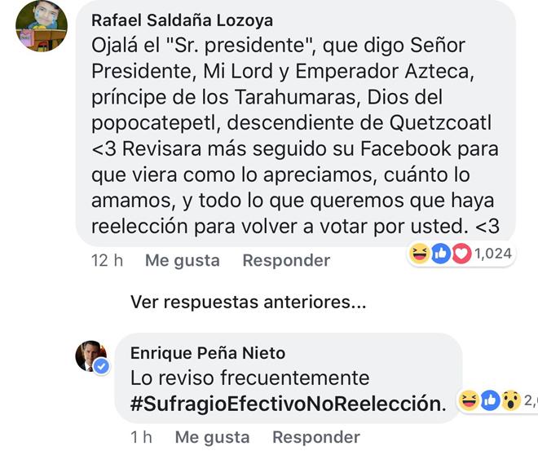
Task: Like Enrique Peña Nieto's reply with 'Me gusta'
Action: tap(212, 438)
